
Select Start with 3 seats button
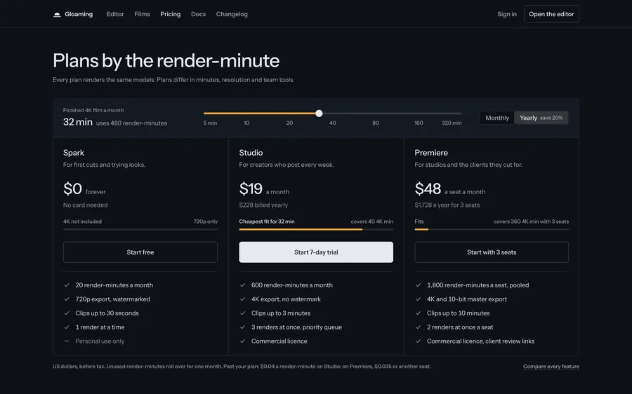(492, 252)
